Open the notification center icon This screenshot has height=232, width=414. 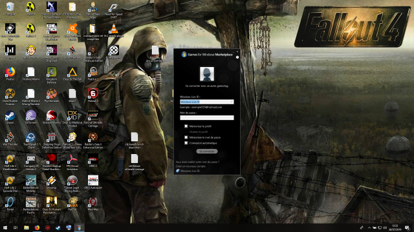coord(407,227)
